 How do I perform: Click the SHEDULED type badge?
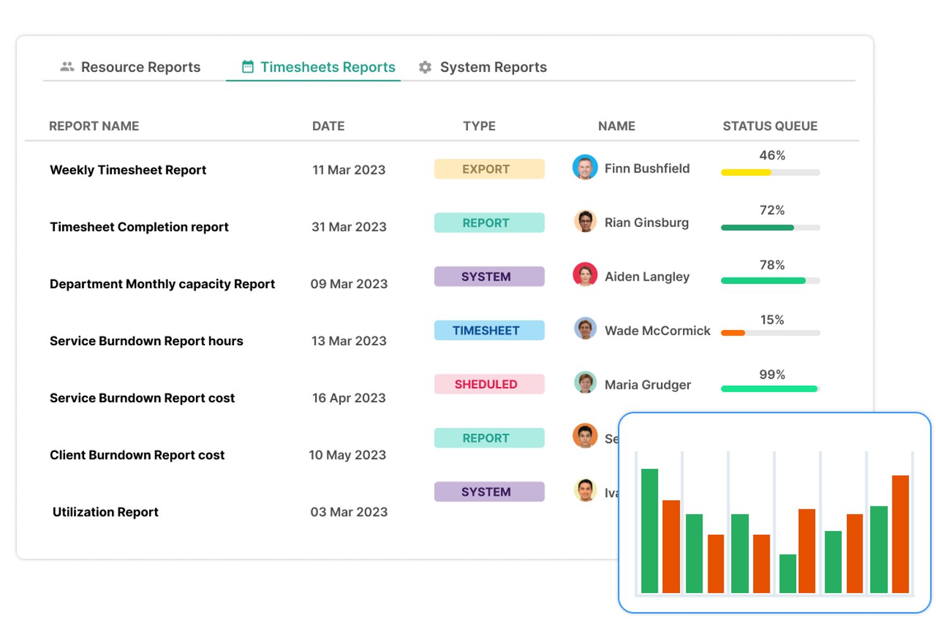coord(489,384)
